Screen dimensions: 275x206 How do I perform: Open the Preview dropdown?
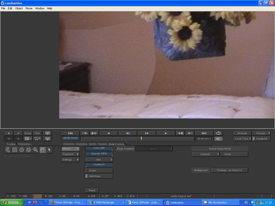point(261,133)
